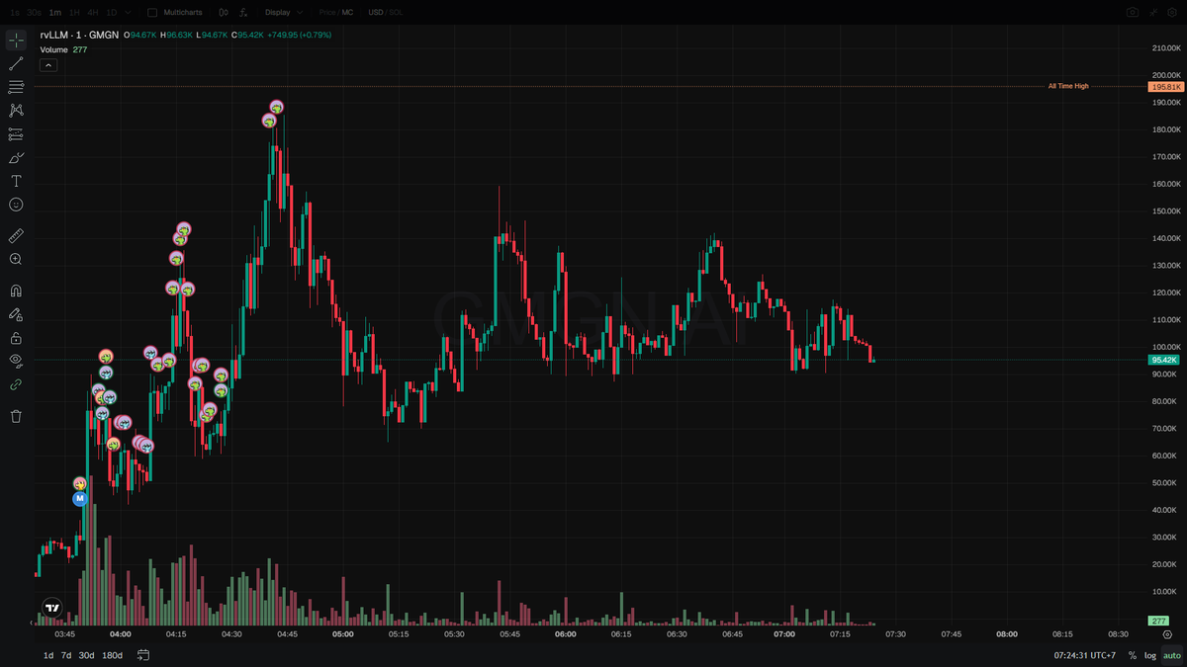Click the TradingView logo badge
The image size is (1187, 667).
point(52,608)
